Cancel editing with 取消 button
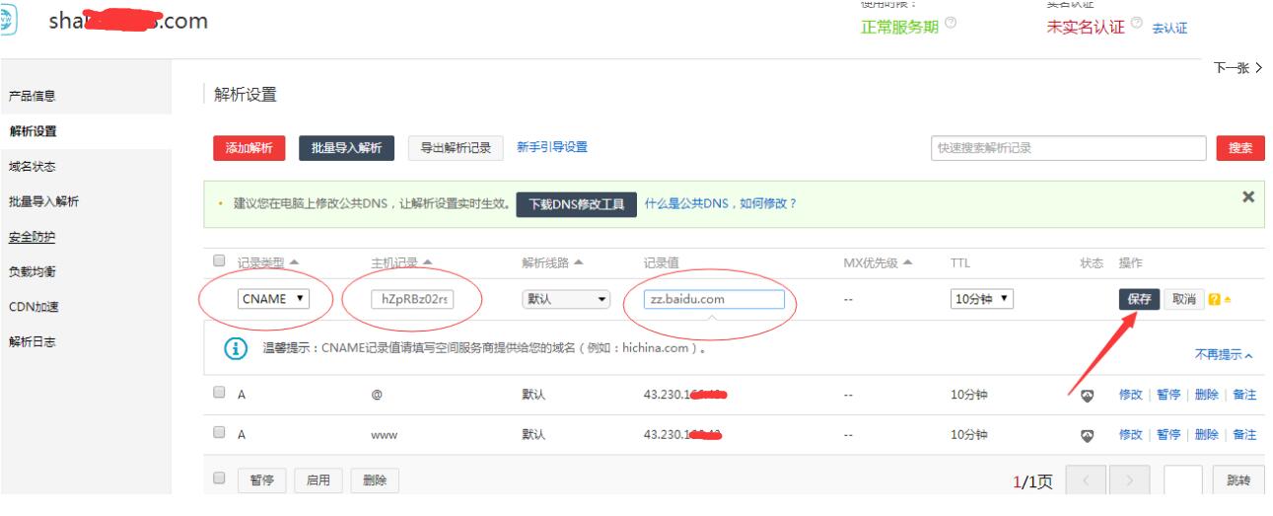This screenshot has height=516, width=1273. [1184, 300]
